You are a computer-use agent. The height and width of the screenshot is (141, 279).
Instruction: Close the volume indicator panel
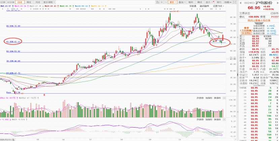click(224, 98)
